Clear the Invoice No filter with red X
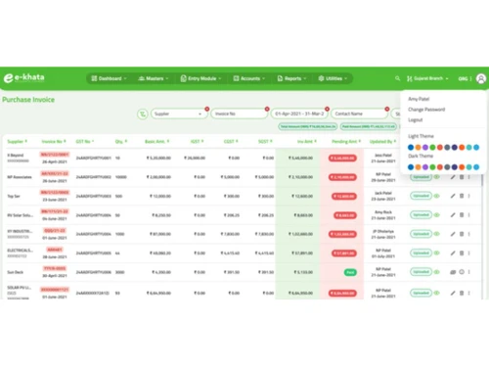The image size is (489, 367). 267,109
